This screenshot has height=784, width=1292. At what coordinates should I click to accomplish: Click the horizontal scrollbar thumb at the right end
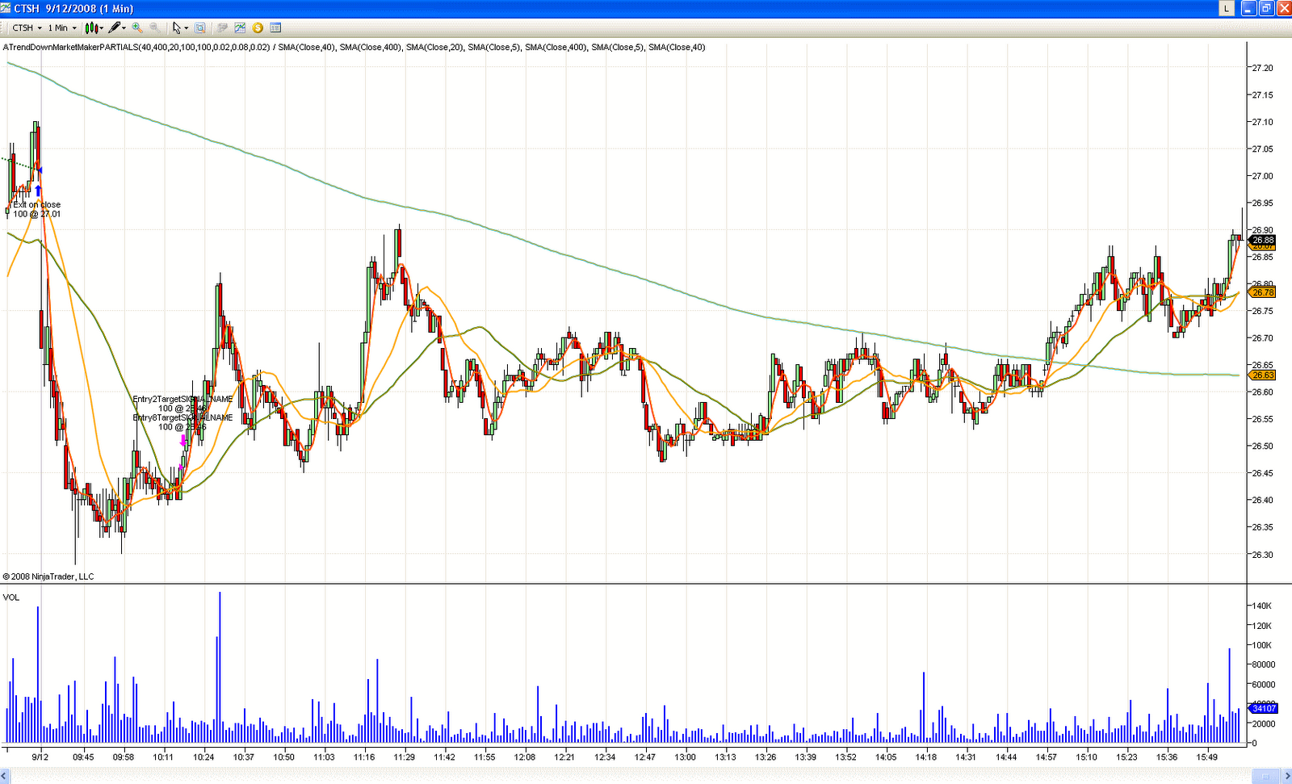pyautogui.click(x=1265, y=777)
